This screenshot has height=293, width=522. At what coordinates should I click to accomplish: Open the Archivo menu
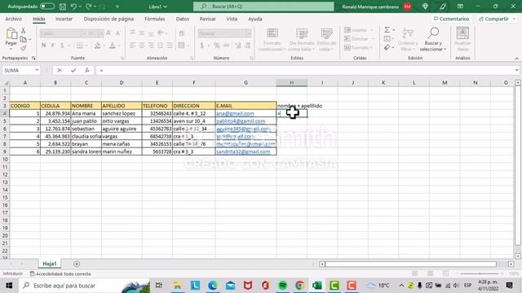tap(13, 19)
